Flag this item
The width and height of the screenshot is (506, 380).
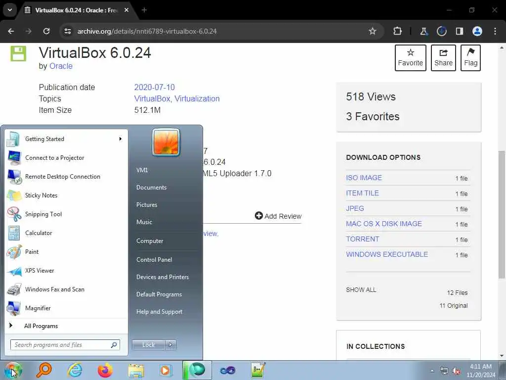click(471, 58)
